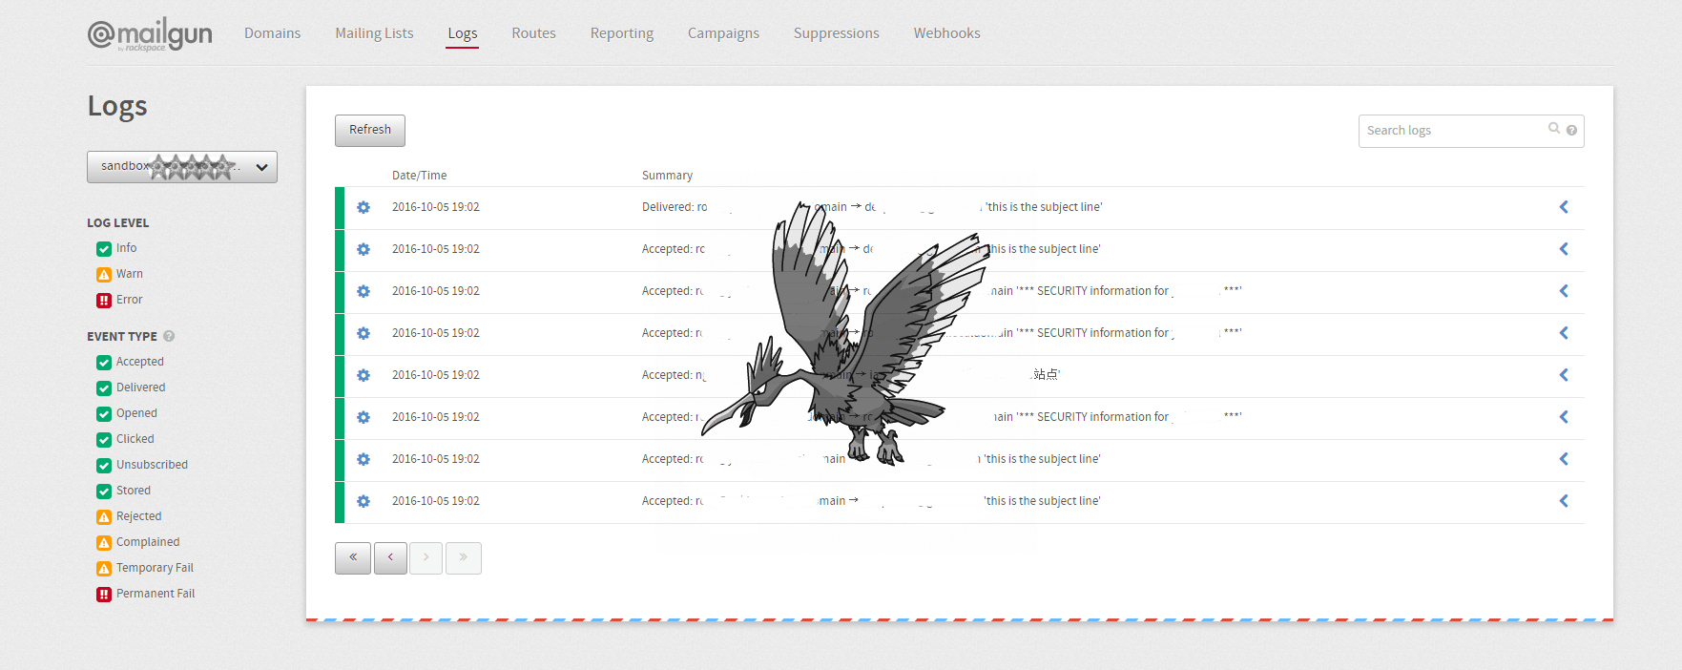
Task: Toggle the Info log level checkbox
Action: (x=104, y=249)
